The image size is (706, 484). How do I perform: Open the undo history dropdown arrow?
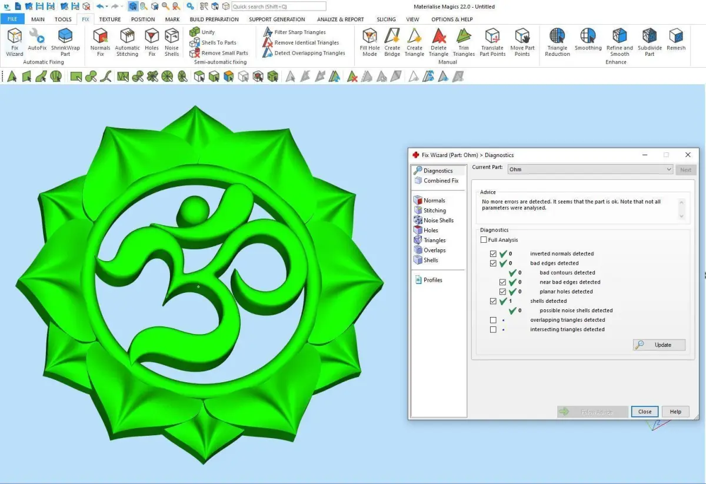(x=106, y=6)
